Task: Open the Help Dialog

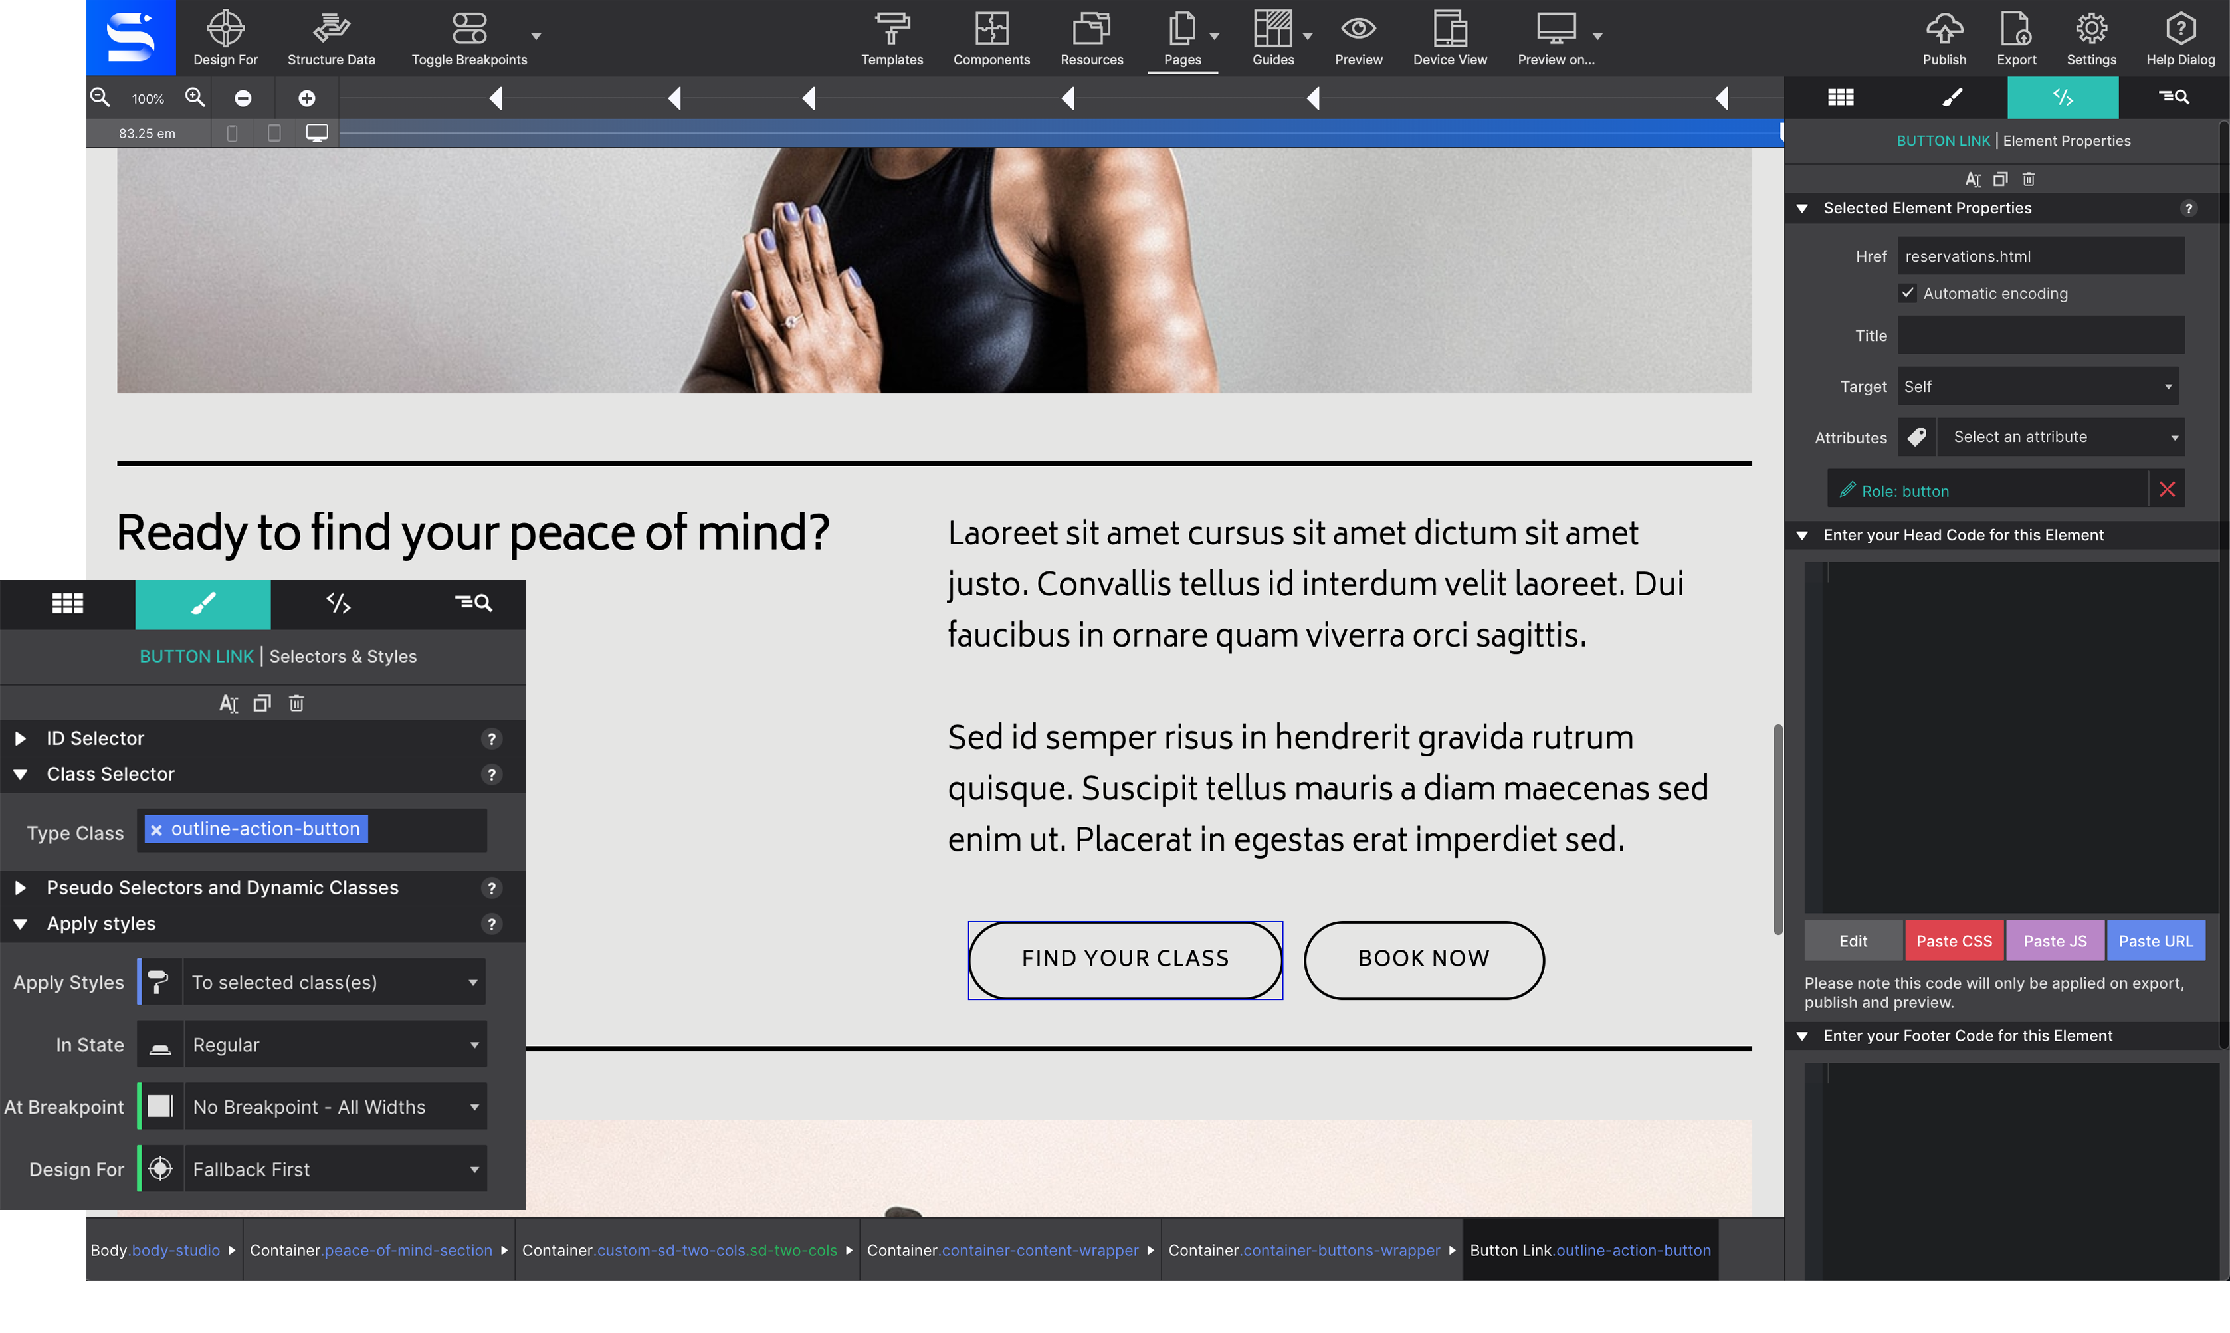Action: pos(2179,38)
